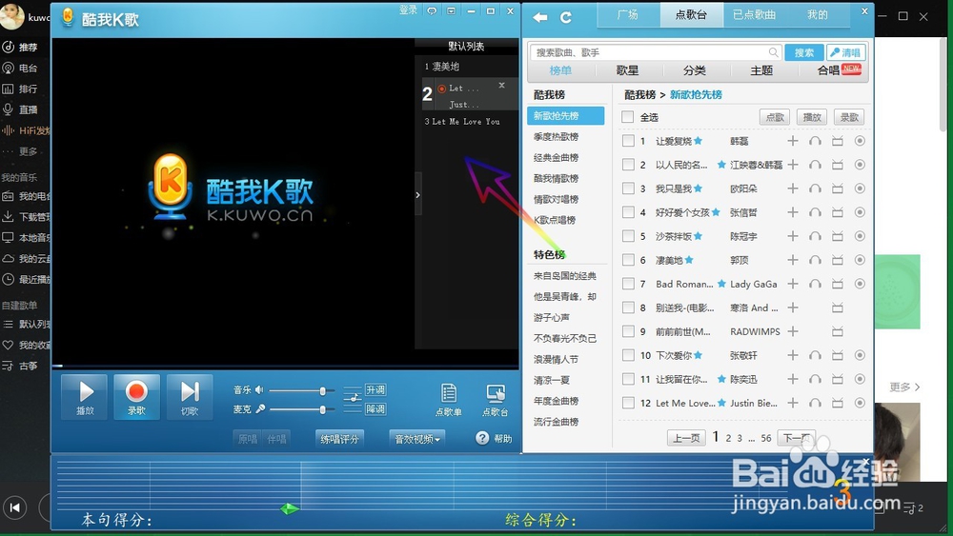
Task: Check the box for 以人民的名...
Action: pos(628,165)
